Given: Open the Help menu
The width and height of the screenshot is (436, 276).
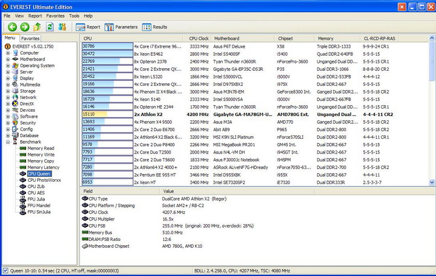Looking at the screenshot, I should 88,16.
